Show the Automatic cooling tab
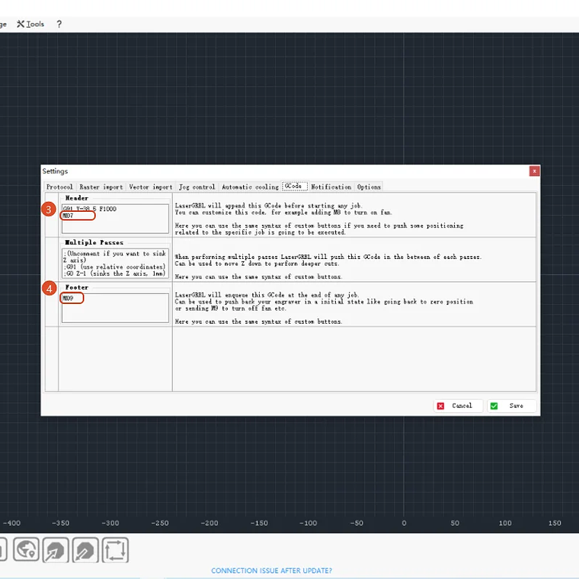The height and width of the screenshot is (579, 579). (250, 187)
